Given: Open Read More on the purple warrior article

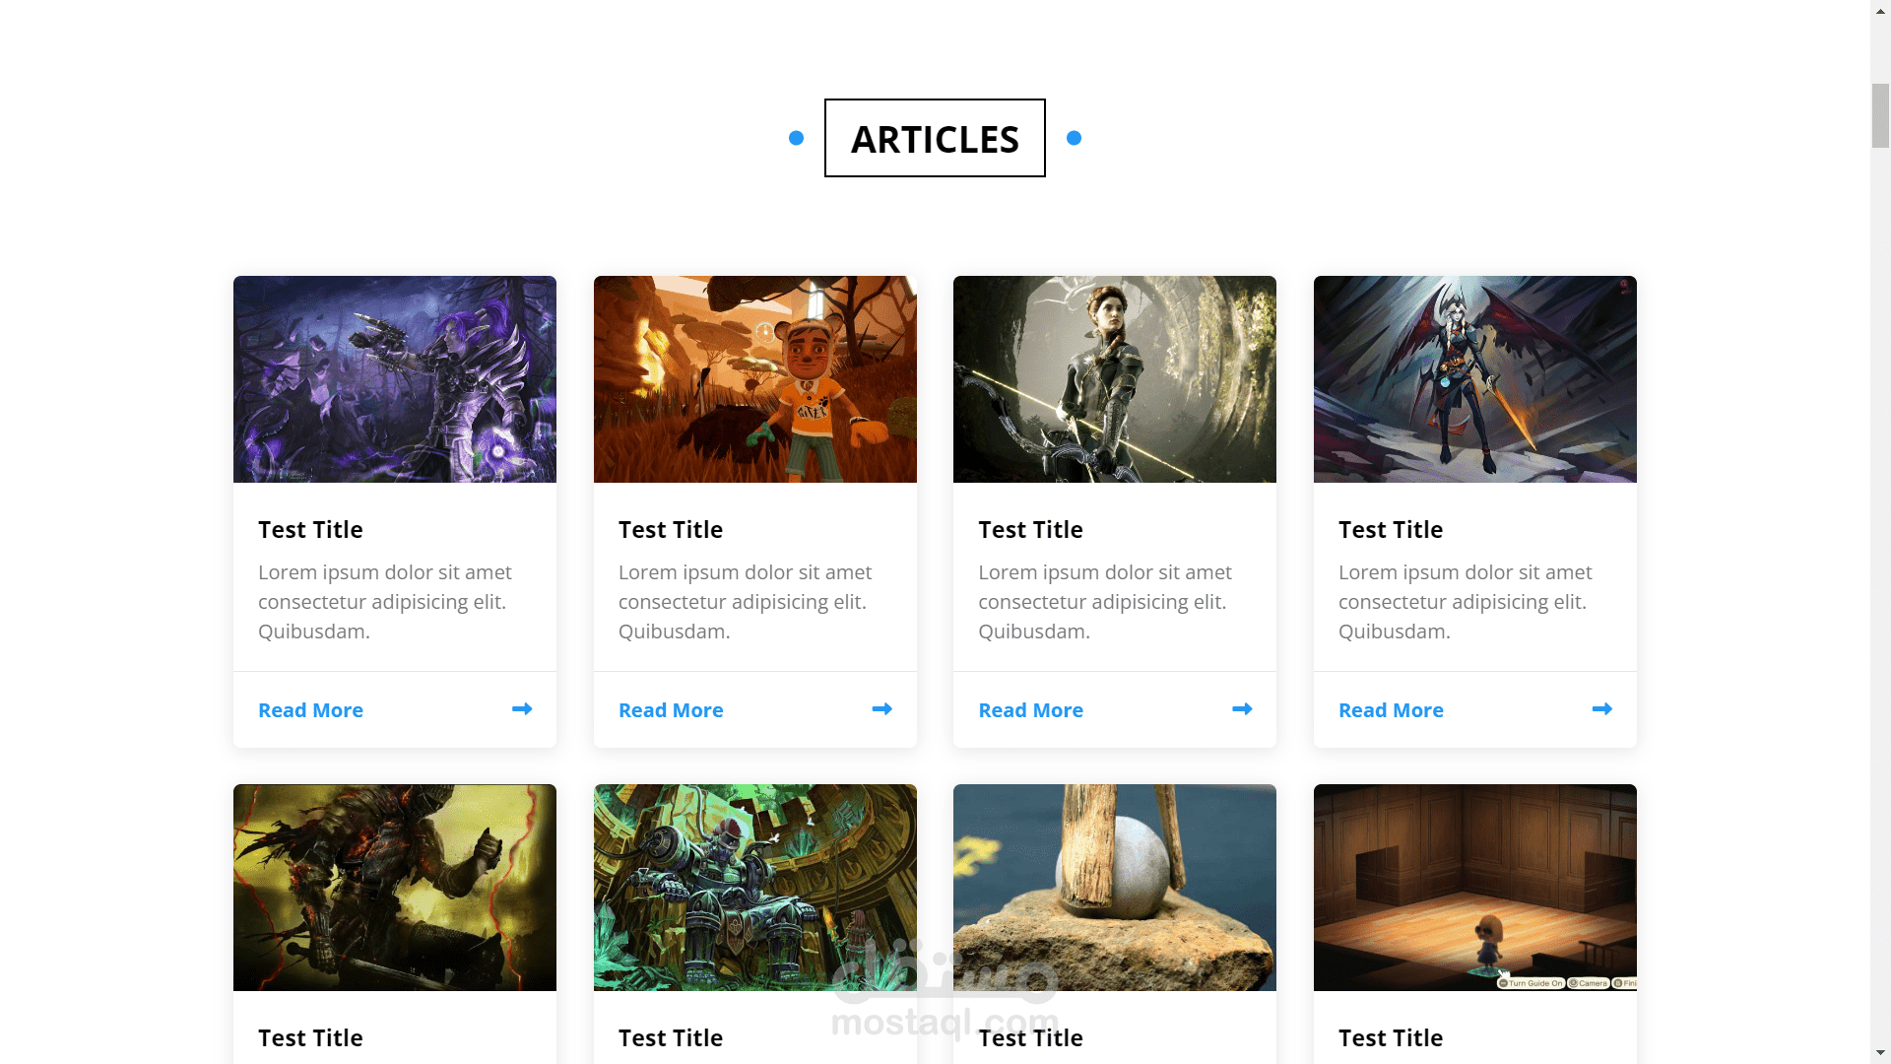Looking at the screenshot, I should (310, 710).
